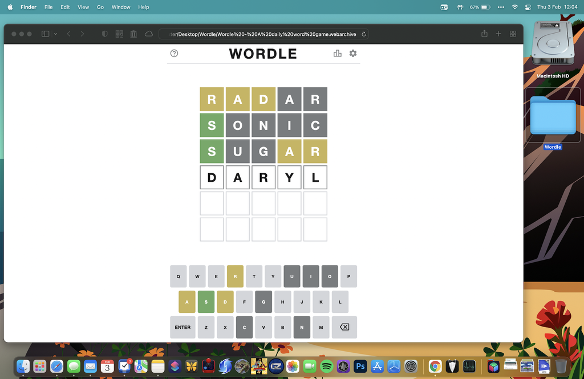584x379 pixels.
Task: Click the library building extension icon in Safari
Action: pos(133,34)
